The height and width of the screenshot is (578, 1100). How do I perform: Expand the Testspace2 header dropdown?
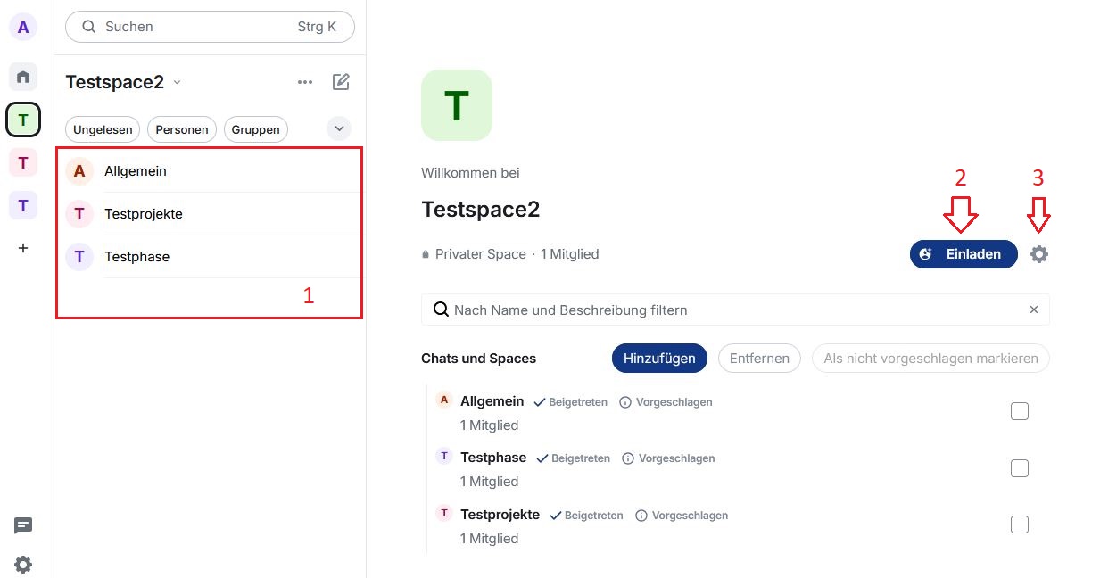coord(177,82)
